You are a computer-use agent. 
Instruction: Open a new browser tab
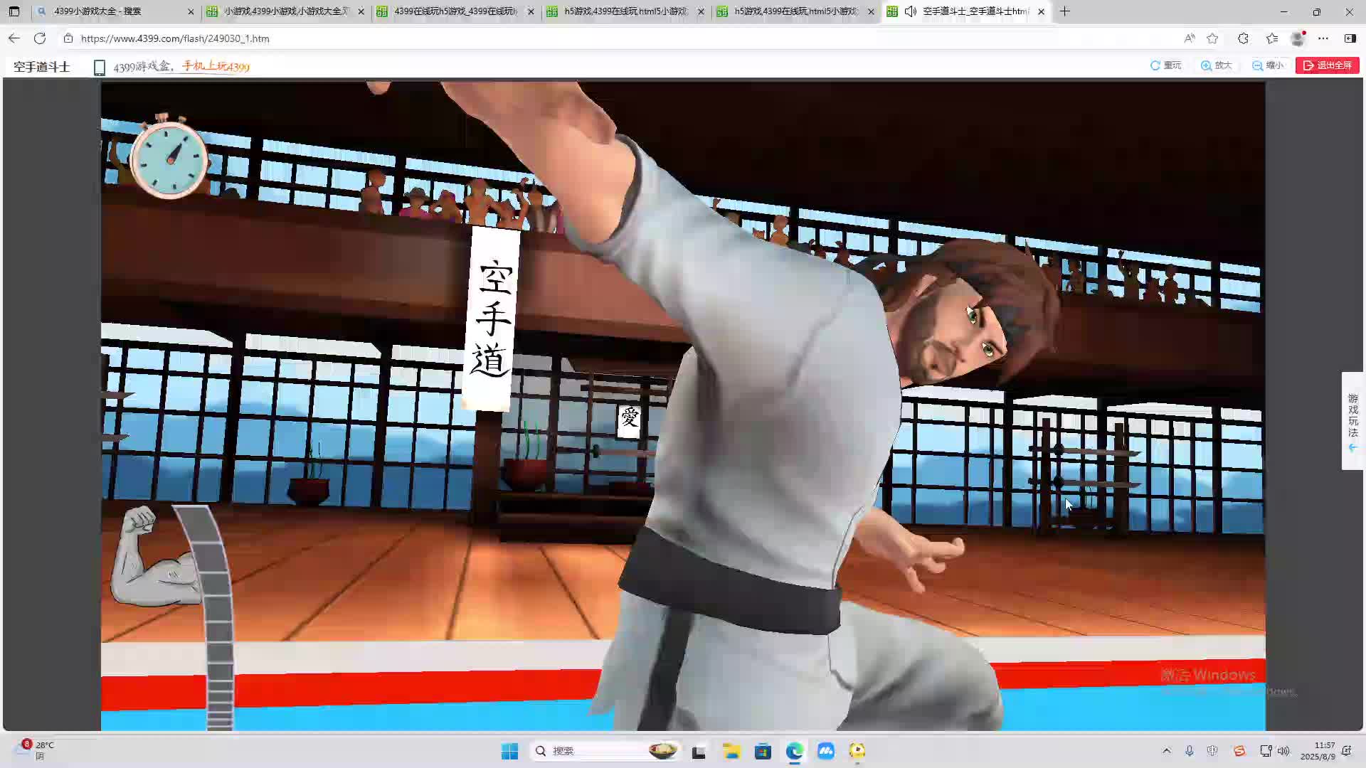pyautogui.click(x=1064, y=11)
